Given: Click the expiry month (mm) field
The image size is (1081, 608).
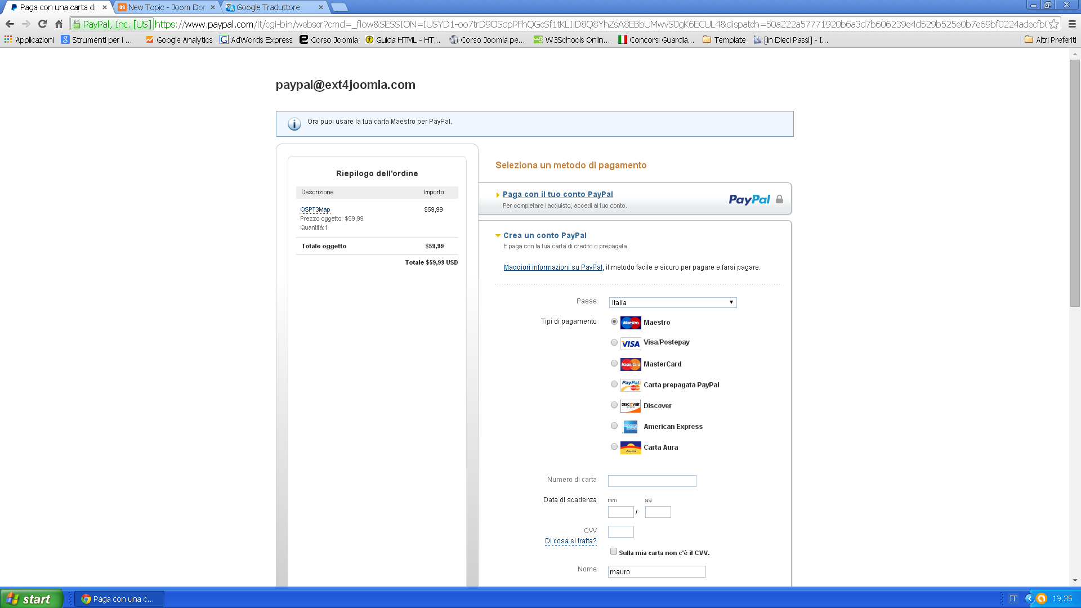Looking at the screenshot, I should pyautogui.click(x=621, y=512).
